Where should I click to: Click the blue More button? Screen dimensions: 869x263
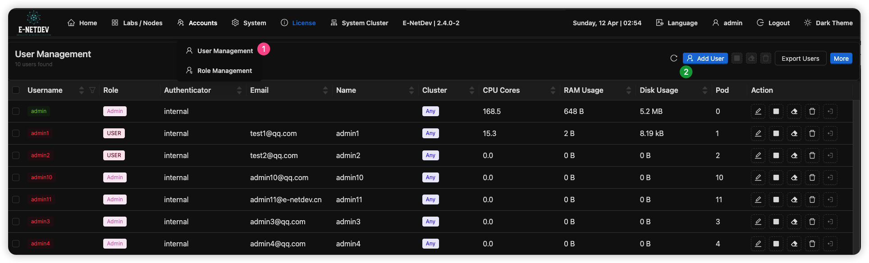pyautogui.click(x=841, y=58)
